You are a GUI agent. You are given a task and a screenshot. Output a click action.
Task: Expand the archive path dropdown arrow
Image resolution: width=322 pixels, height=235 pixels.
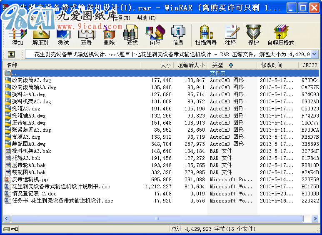315,55
